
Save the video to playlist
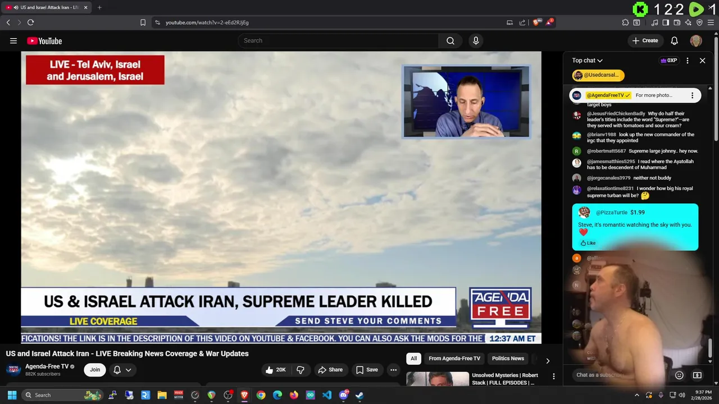tap(367, 370)
